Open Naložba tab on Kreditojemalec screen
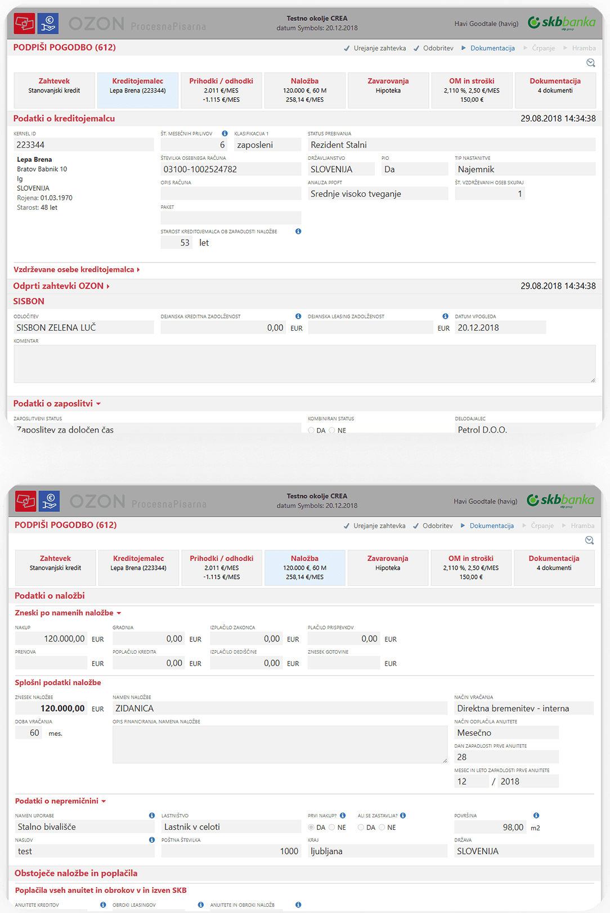The height and width of the screenshot is (913, 610). pos(304,90)
